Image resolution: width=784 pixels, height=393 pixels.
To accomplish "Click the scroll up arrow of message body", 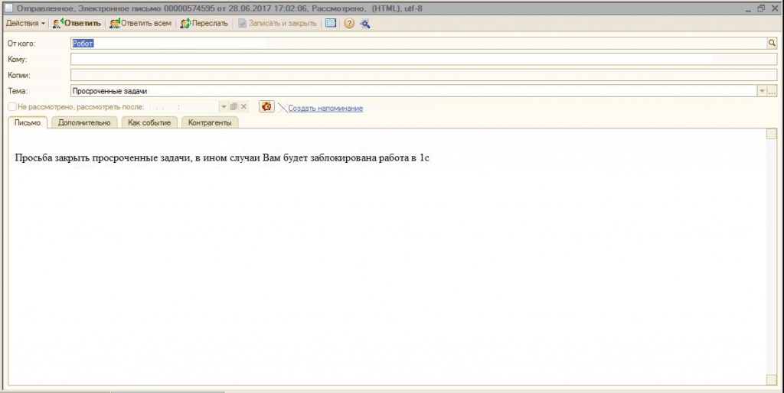I will 772,133.
